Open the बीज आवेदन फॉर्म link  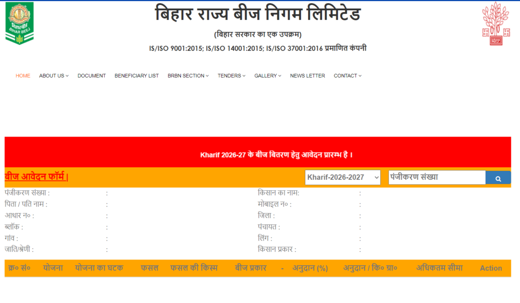point(36,177)
